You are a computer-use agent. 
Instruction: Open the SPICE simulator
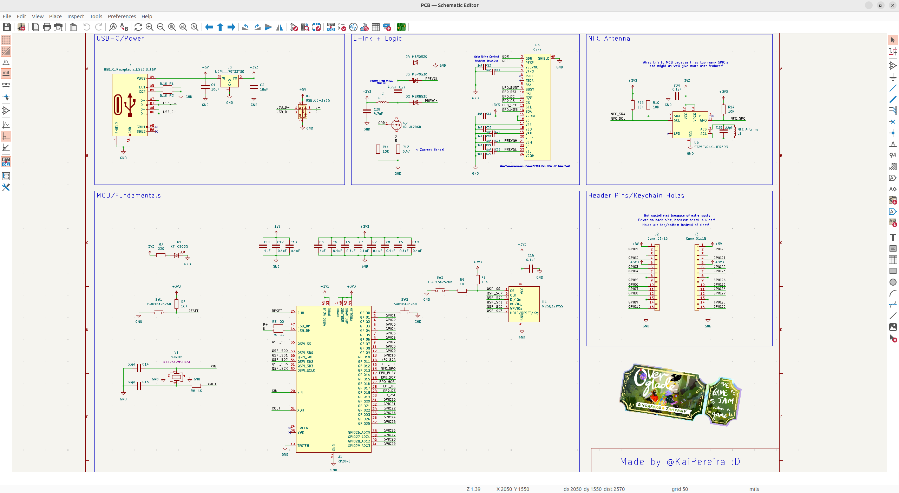(x=353, y=27)
